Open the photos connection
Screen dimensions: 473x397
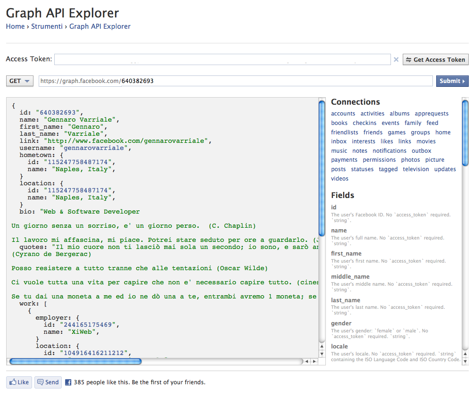410,160
